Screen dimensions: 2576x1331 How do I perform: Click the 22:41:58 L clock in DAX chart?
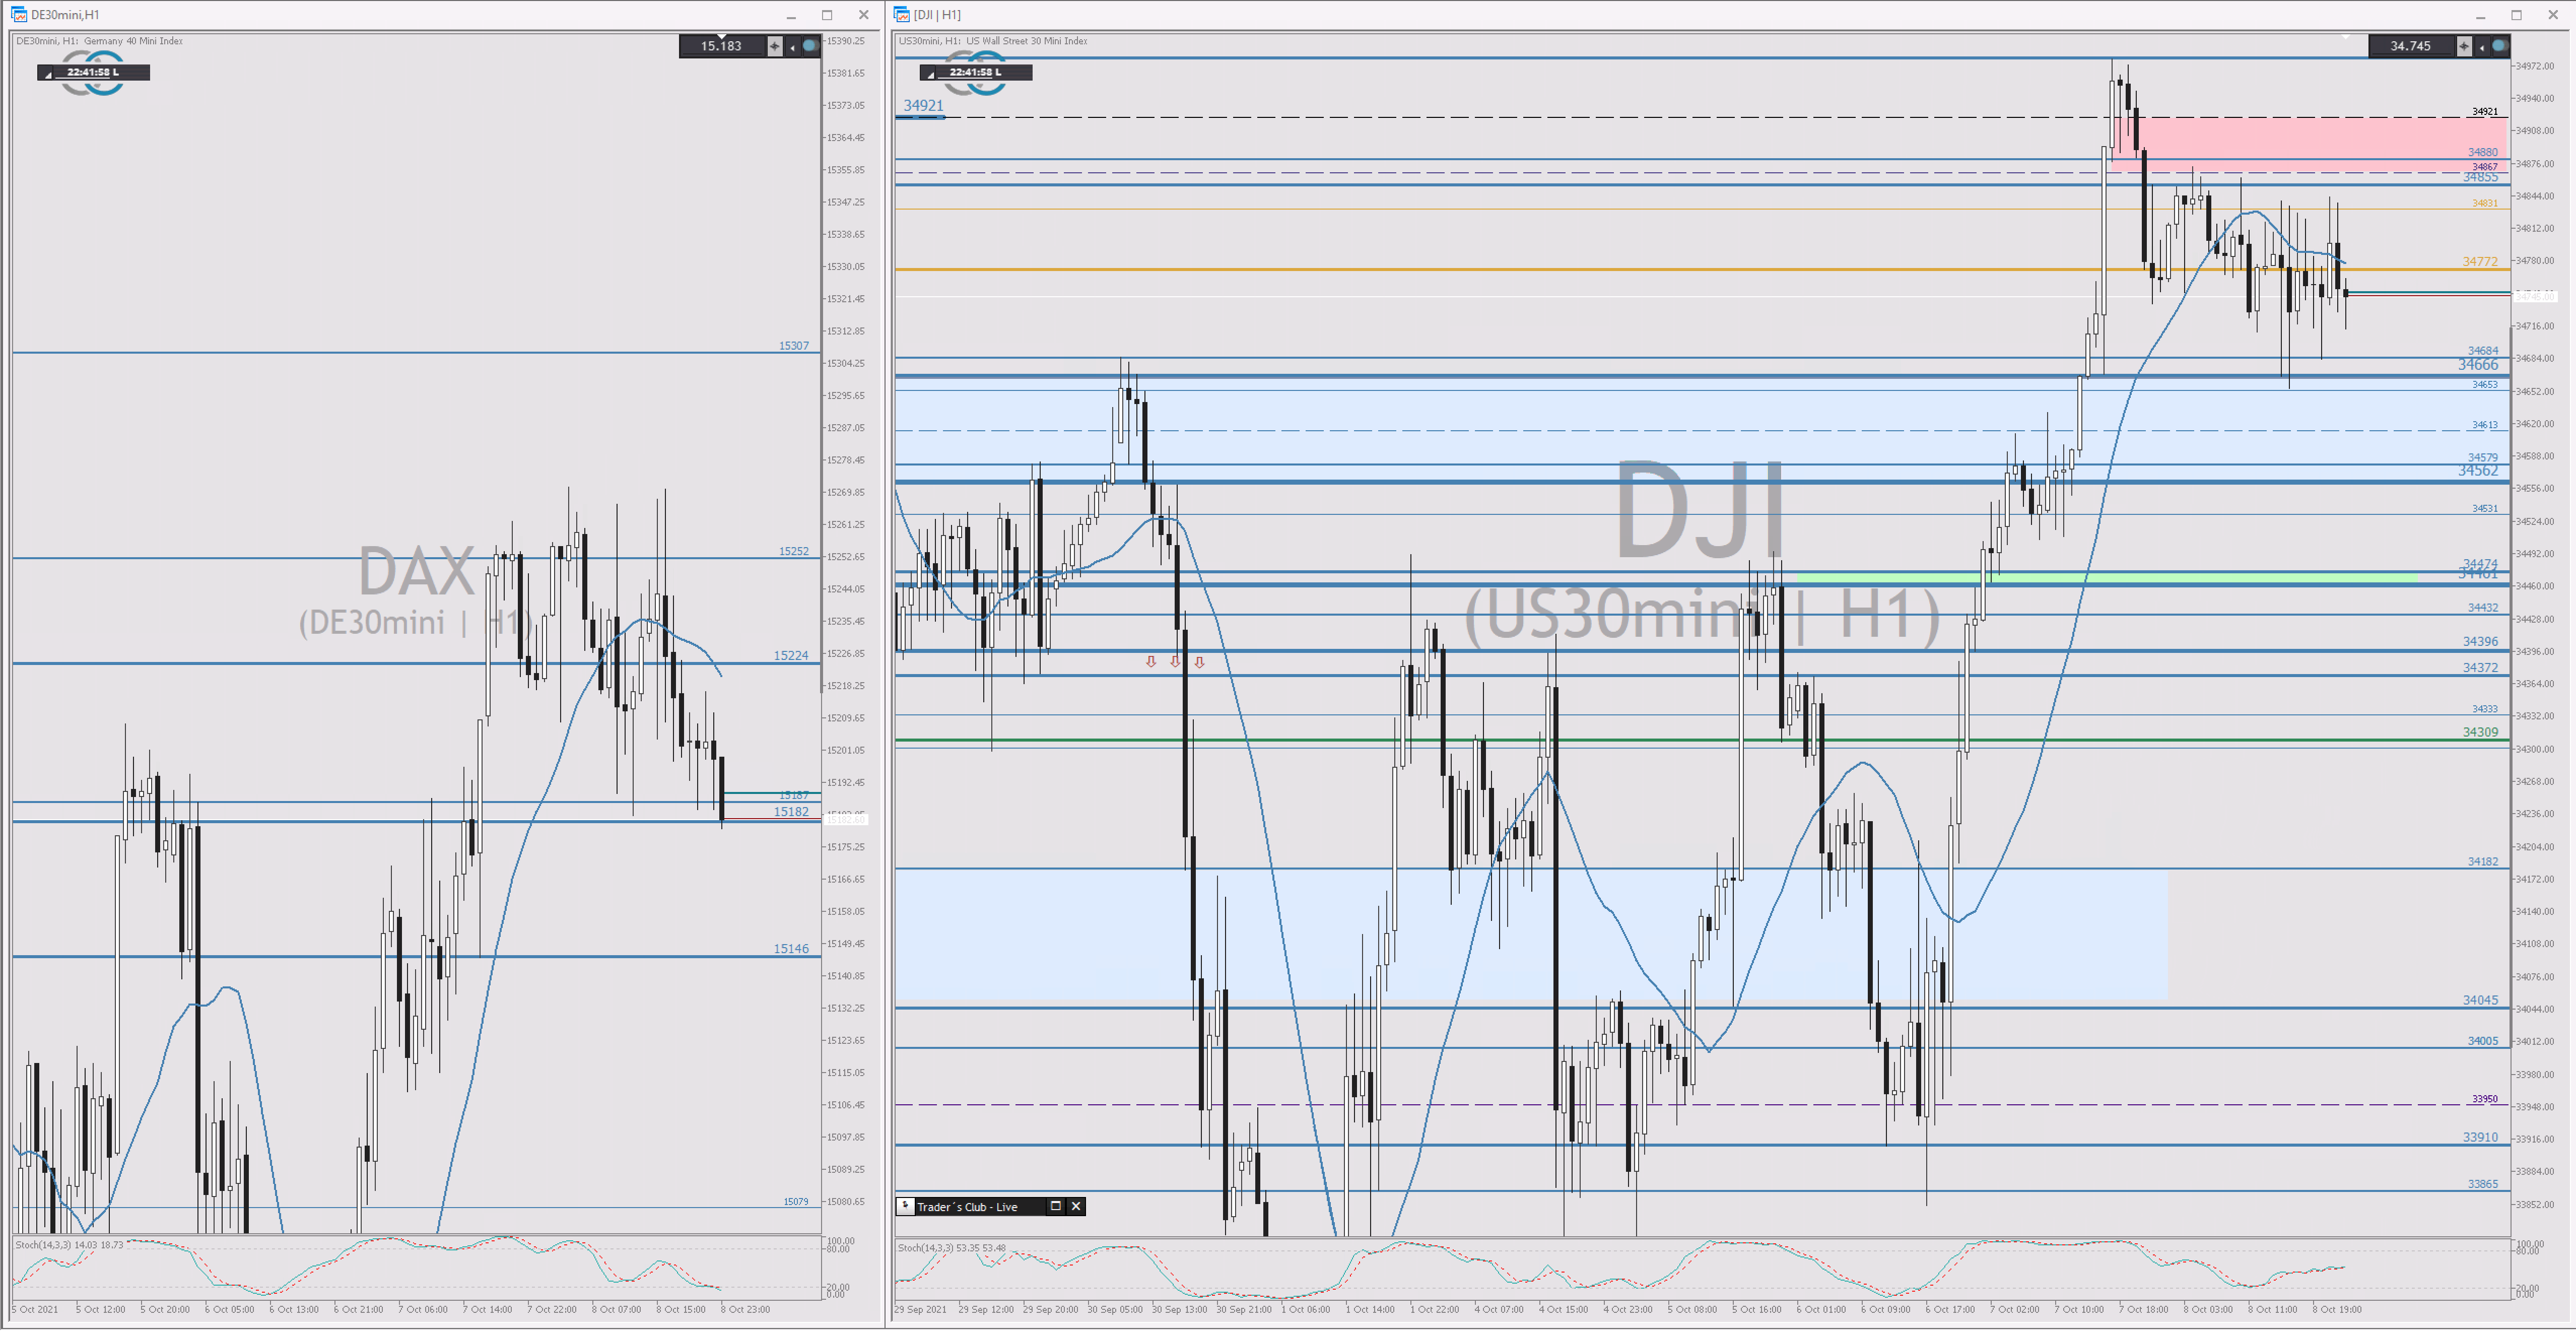(93, 72)
